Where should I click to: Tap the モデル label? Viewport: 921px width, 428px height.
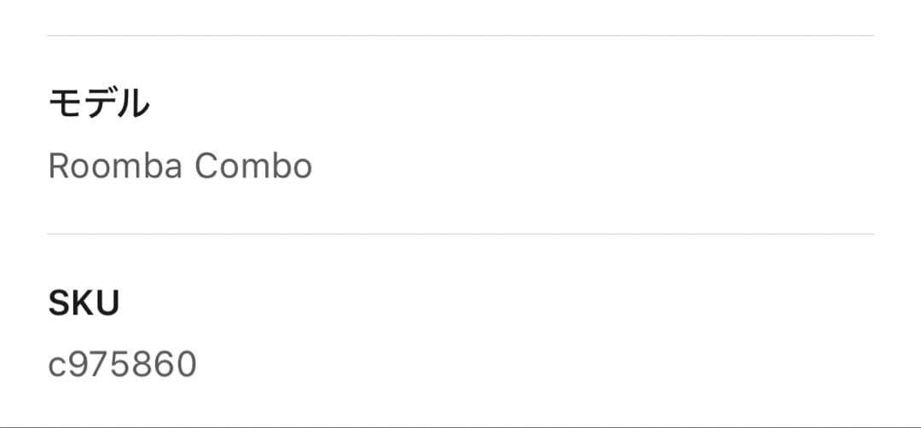point(98,104)
